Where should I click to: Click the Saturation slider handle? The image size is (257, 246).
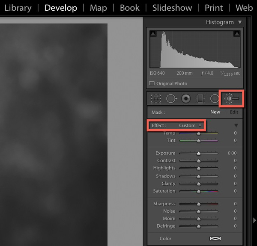click(199, 191)
